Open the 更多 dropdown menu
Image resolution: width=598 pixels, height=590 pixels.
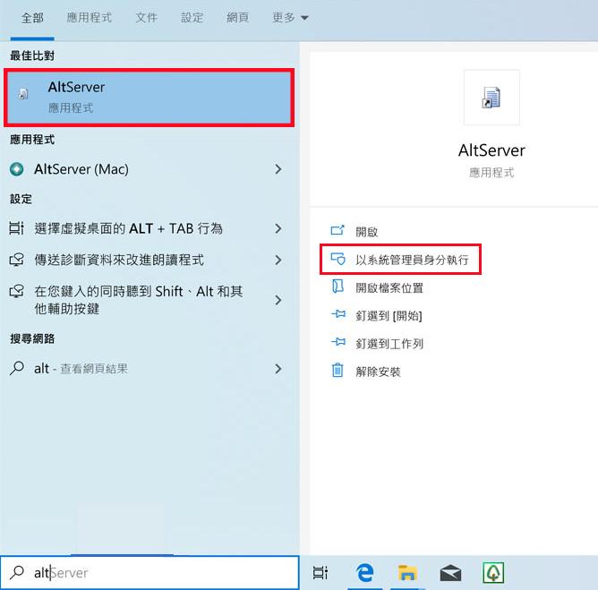coord(290,18)
